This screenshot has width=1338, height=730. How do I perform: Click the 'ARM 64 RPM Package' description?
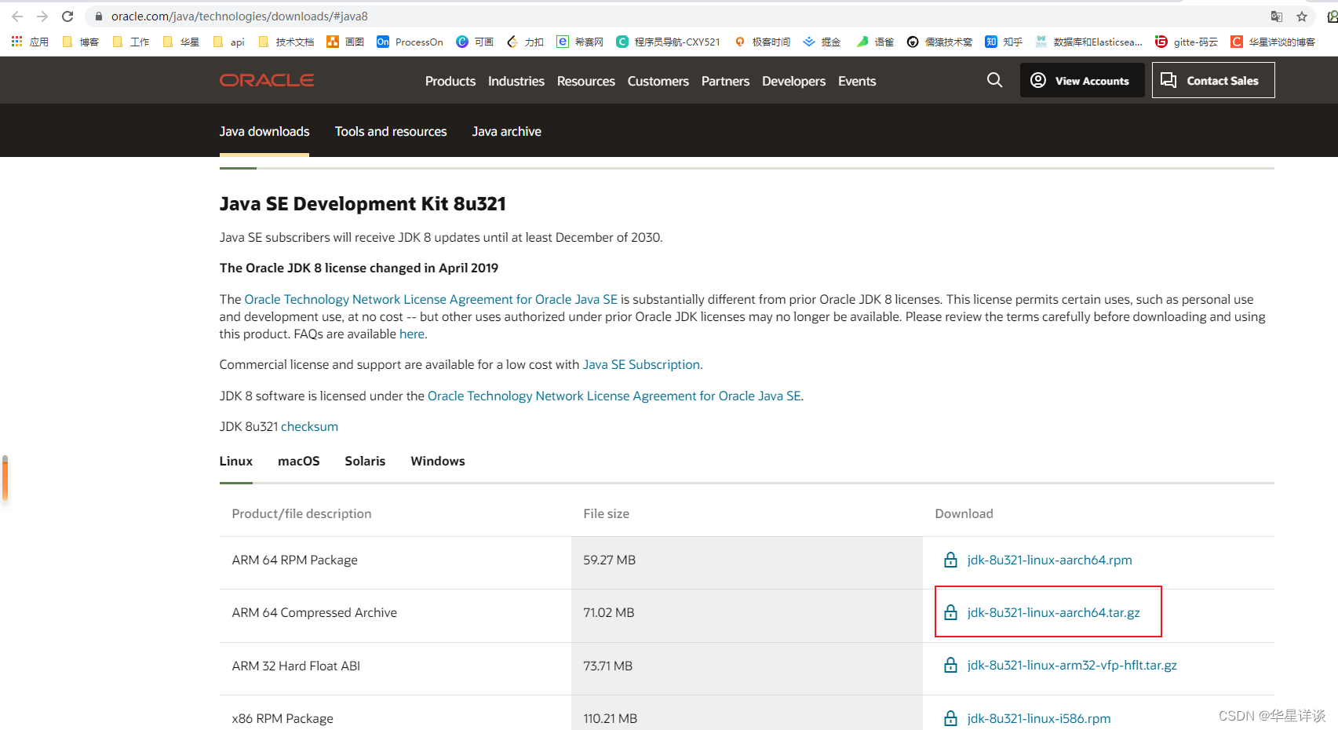[295, 560]
